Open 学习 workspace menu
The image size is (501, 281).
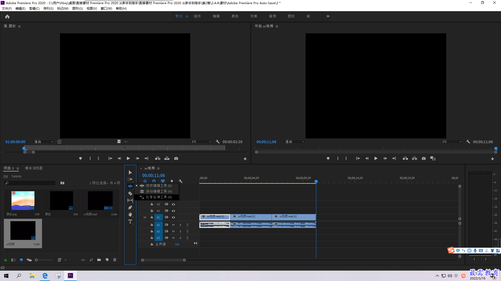(x=187, y=16)
